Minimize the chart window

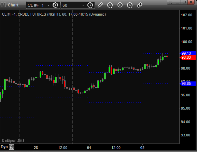(178, 2)
